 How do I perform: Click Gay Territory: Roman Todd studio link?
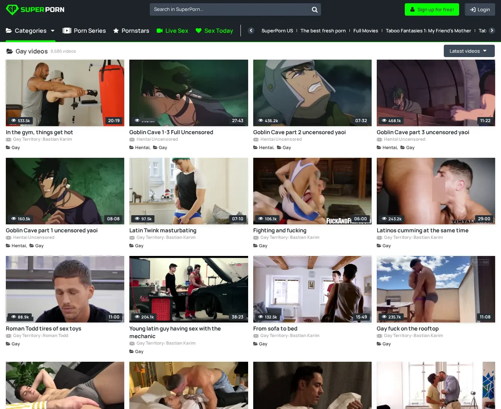40,336
